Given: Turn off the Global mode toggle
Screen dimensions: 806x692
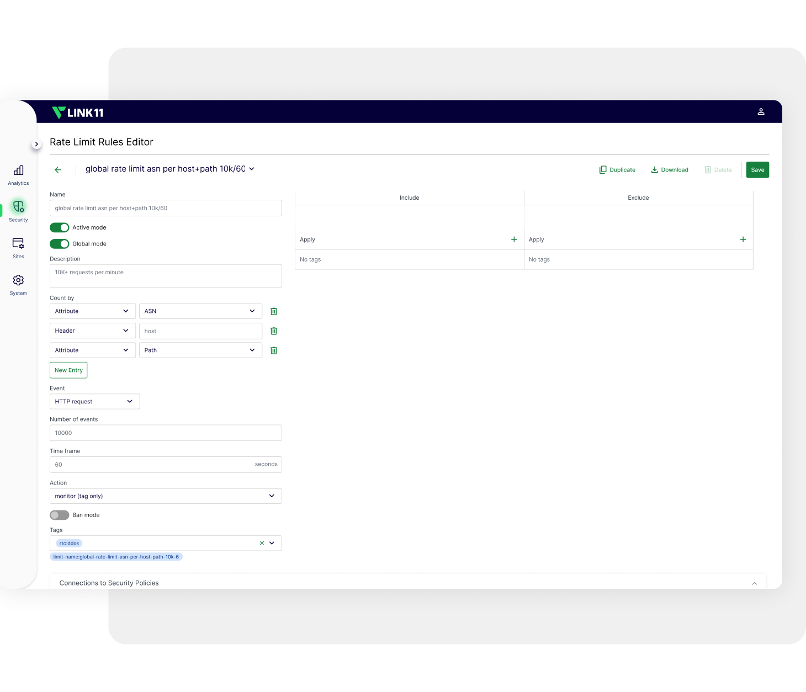Looking at the screenshot, I should click(x=60, y=244).
